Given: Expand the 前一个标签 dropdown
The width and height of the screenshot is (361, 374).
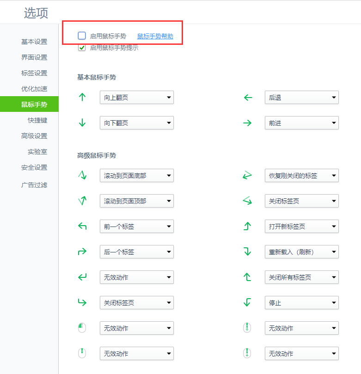Looking at the screenshot, I should pos(136,227).
